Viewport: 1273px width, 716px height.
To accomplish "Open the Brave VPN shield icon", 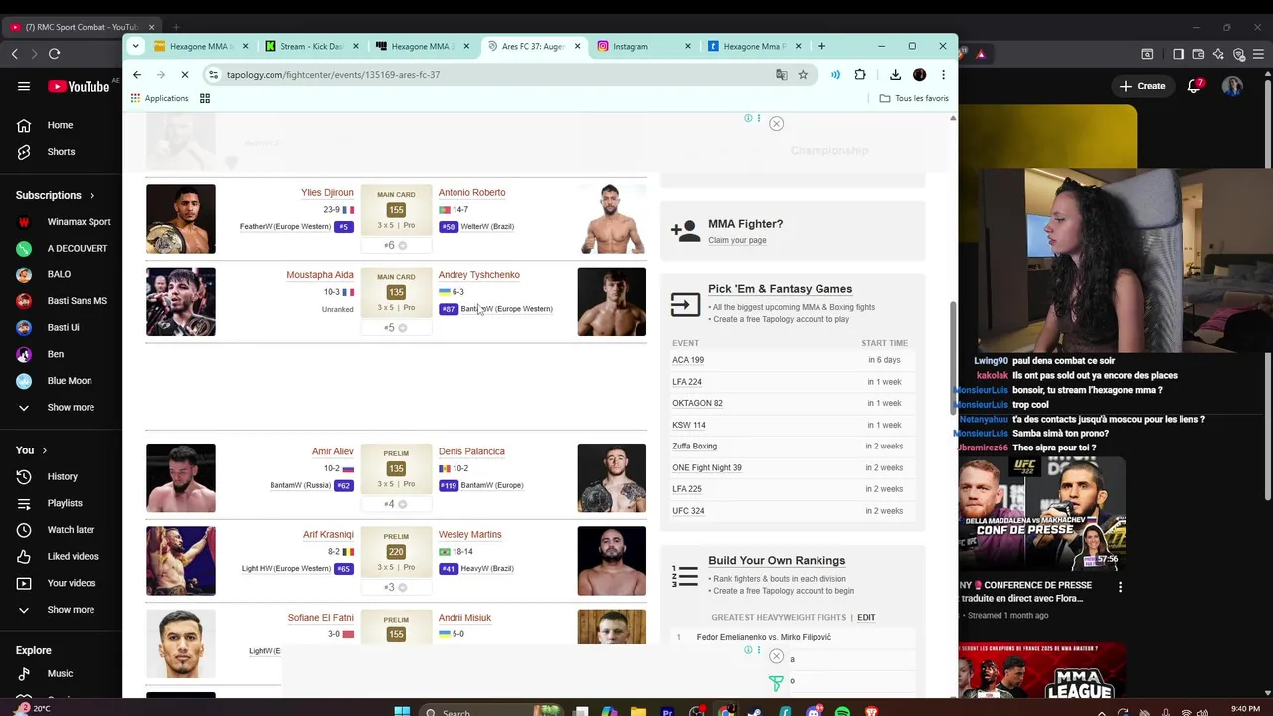I will point(1239,54).
